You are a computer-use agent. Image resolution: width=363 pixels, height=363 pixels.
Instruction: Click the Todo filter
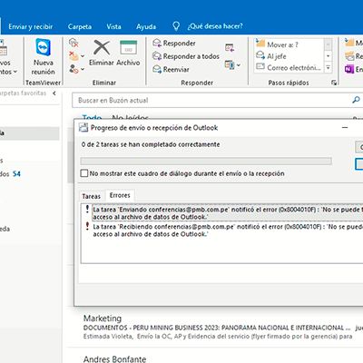[92, 117]
